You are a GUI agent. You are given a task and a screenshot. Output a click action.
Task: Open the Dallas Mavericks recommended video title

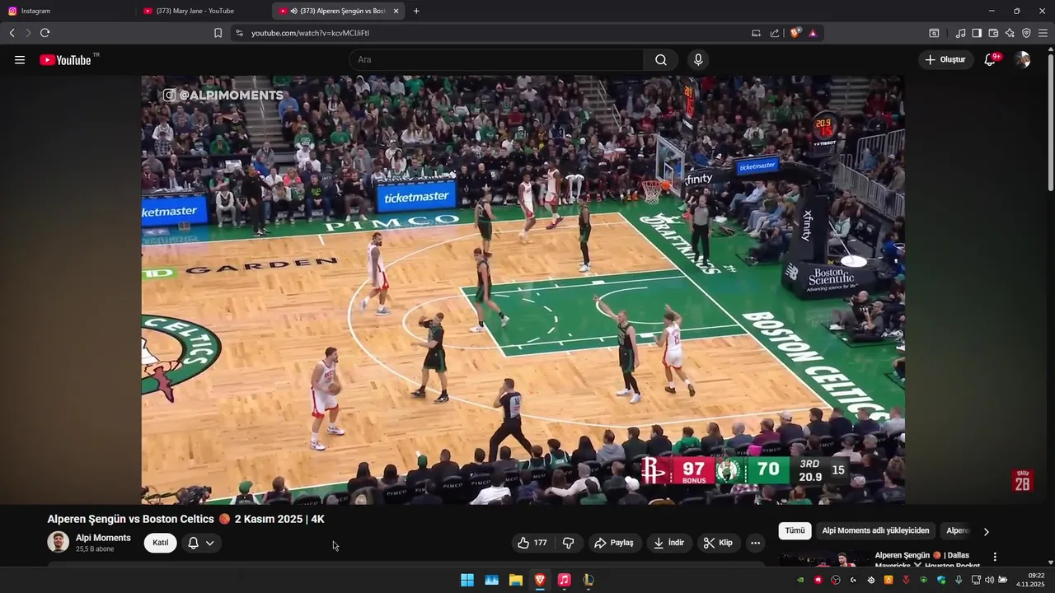click(926, 560)
